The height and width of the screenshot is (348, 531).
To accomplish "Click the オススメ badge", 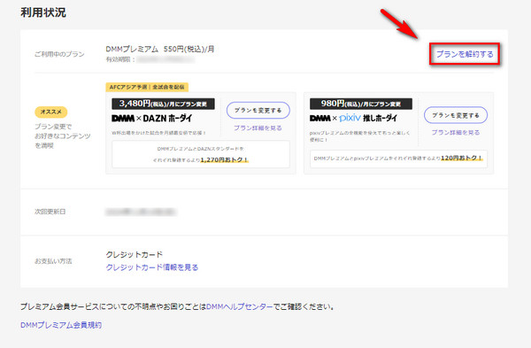I will tap(51, 112).
